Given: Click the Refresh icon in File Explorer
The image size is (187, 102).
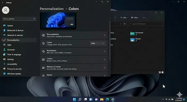Looking at the screenshot, I should coord(125,24).
